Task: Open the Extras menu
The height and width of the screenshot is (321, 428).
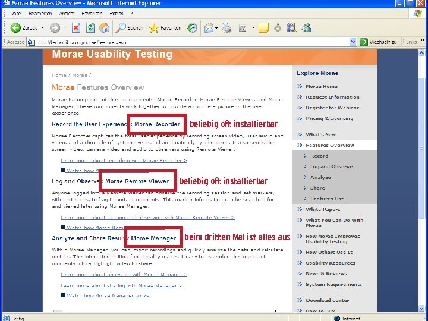Action: 117,13
